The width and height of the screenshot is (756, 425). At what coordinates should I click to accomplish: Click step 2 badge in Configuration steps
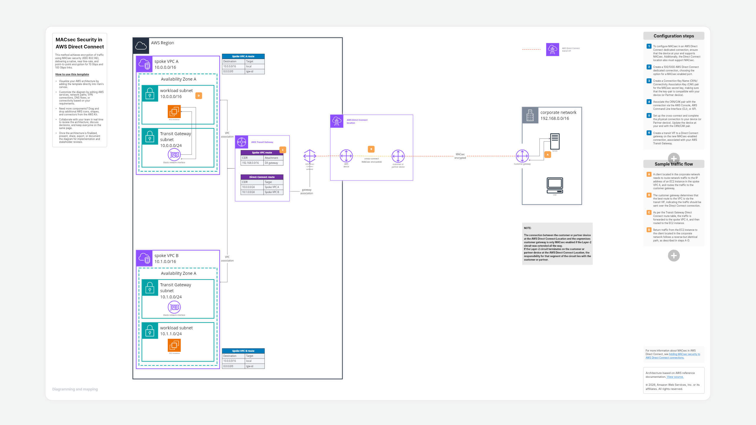coord(649,67)
